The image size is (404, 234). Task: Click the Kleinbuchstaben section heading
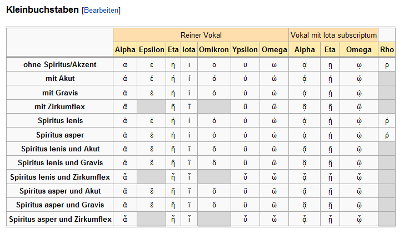tap(42, 10)
